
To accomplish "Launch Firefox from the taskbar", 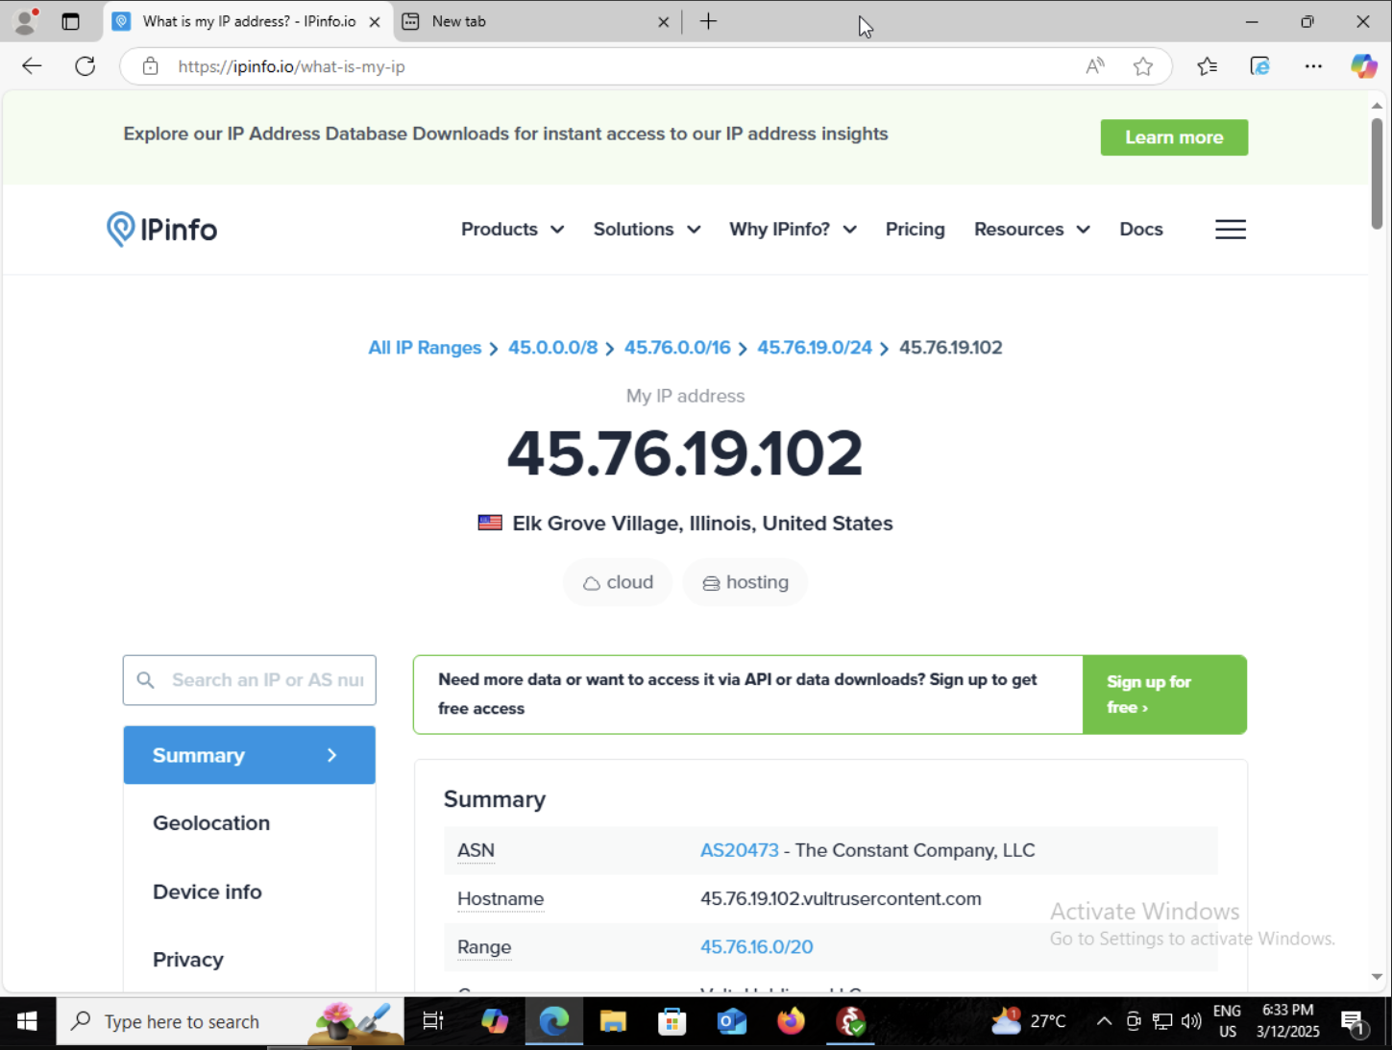I will click(792, 1021).
